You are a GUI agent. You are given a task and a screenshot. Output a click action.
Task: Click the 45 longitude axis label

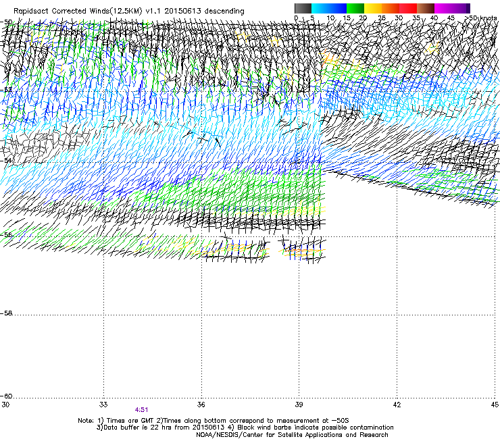pyautogui.click(x=495, y=405)
